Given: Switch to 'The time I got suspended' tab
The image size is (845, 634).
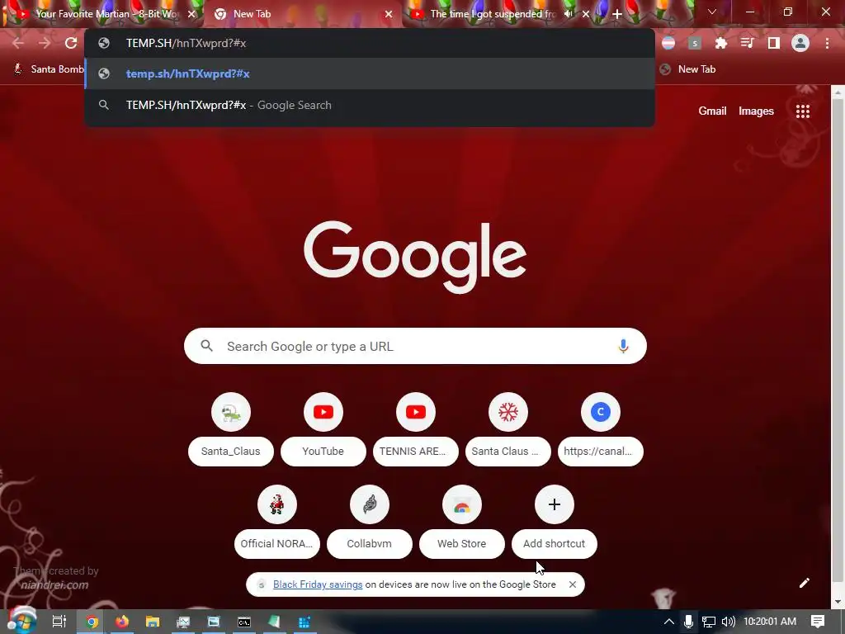Looking at the screenshot, I should 492,14.
